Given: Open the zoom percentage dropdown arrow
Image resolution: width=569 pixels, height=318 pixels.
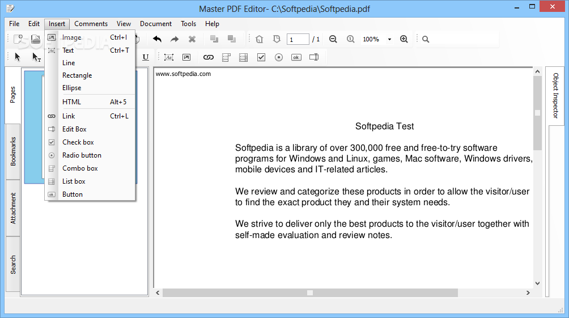Looking at the screenshot, I should click(x=389, y=39).
